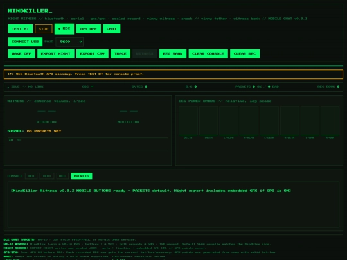Open the baud rate dropdown showing 9600
This screenshot has height=260, width=347.
point(69,42)
